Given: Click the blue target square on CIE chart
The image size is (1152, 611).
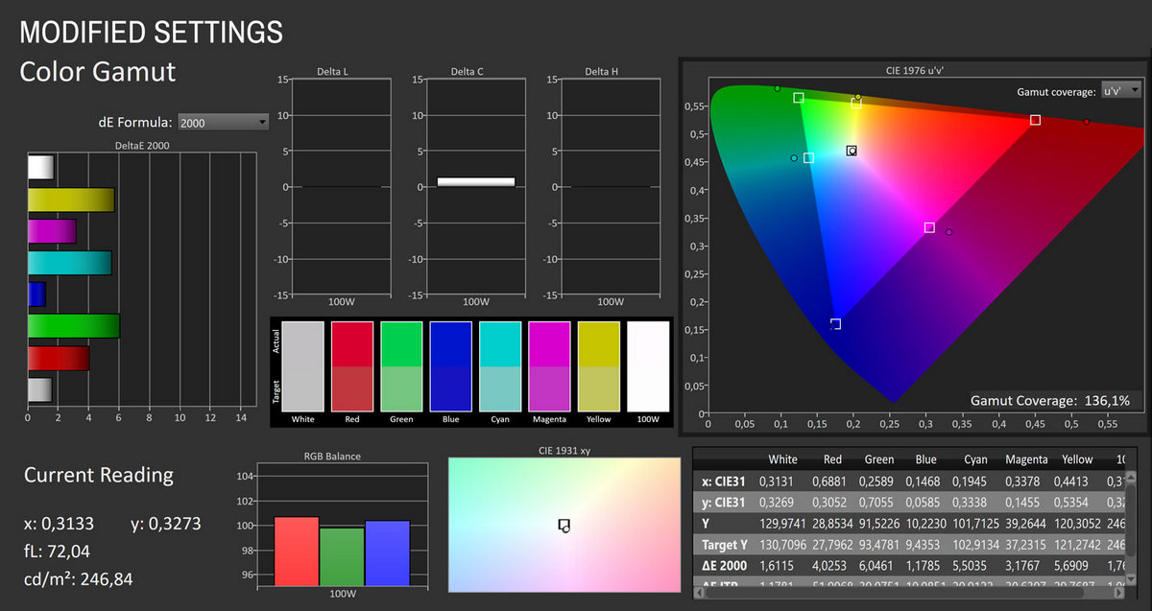Looking at the screenshot, I should [835, 324].
